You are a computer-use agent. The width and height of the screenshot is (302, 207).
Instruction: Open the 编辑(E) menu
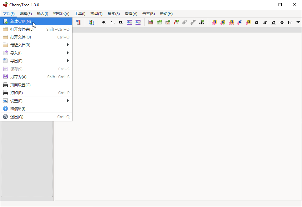26,14
